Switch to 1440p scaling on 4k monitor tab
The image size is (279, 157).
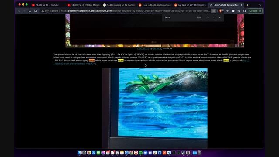pos(119,5)
